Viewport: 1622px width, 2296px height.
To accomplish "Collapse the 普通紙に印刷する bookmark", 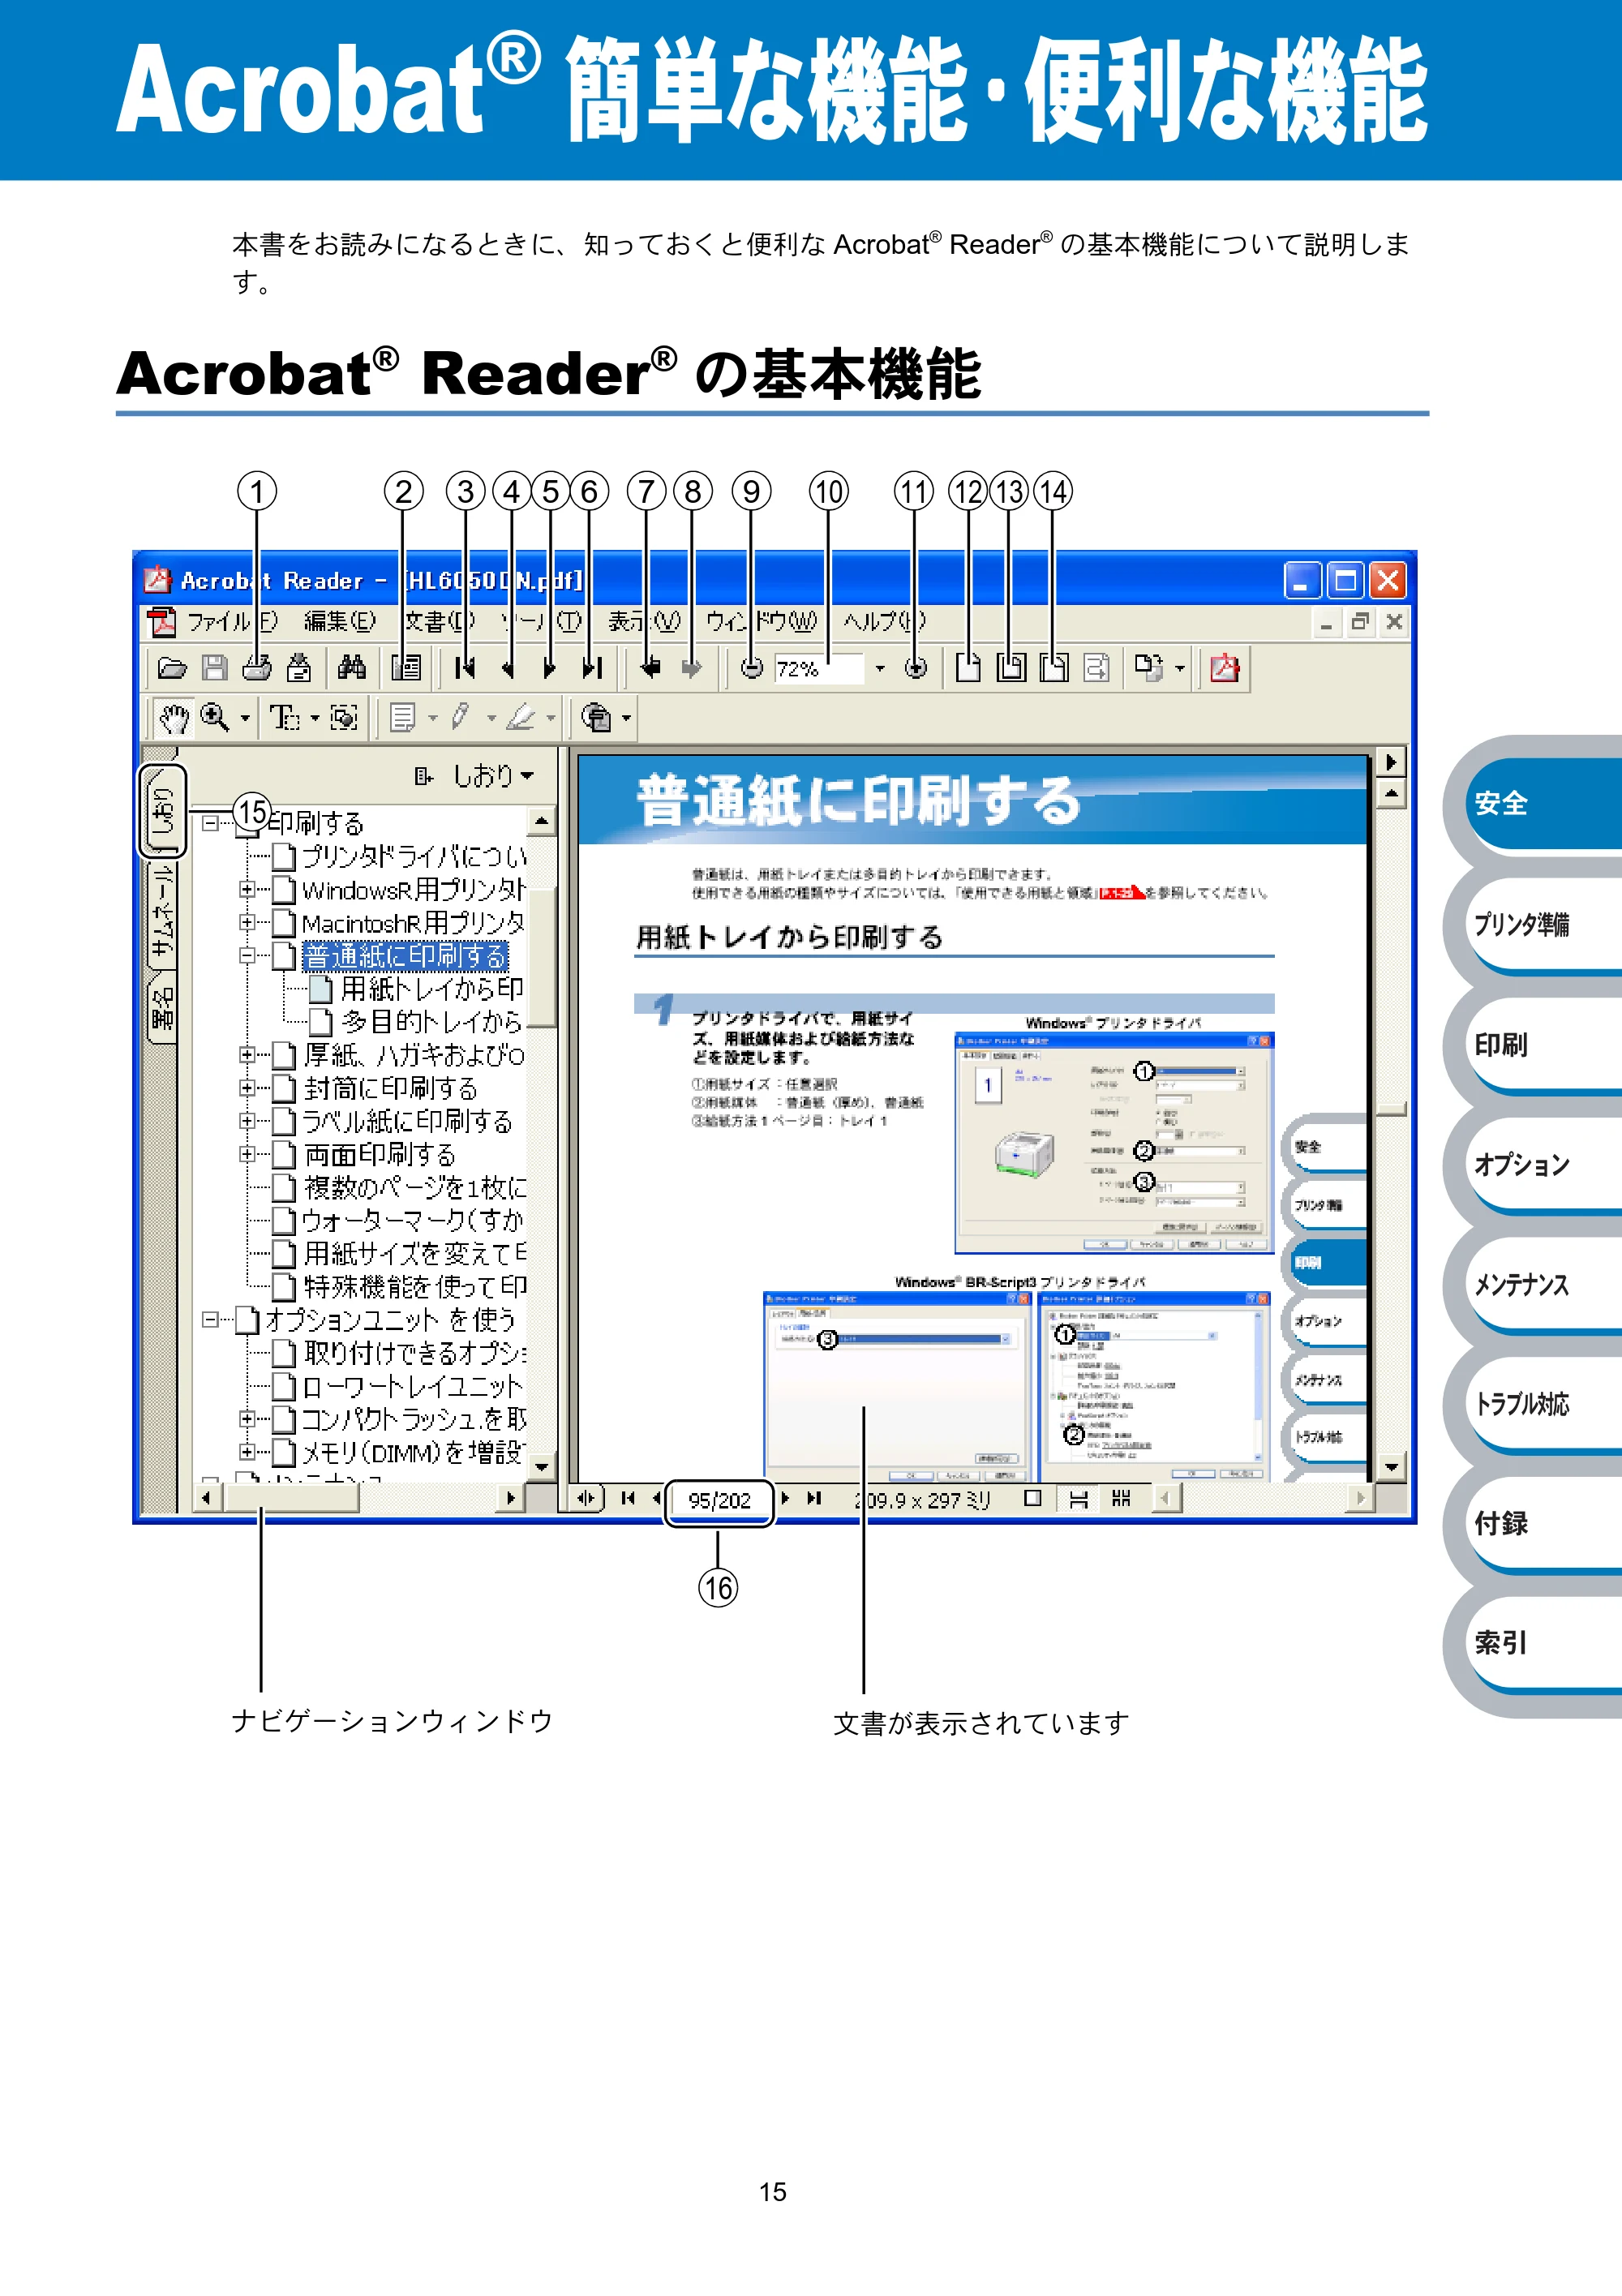I will point(246,956).
